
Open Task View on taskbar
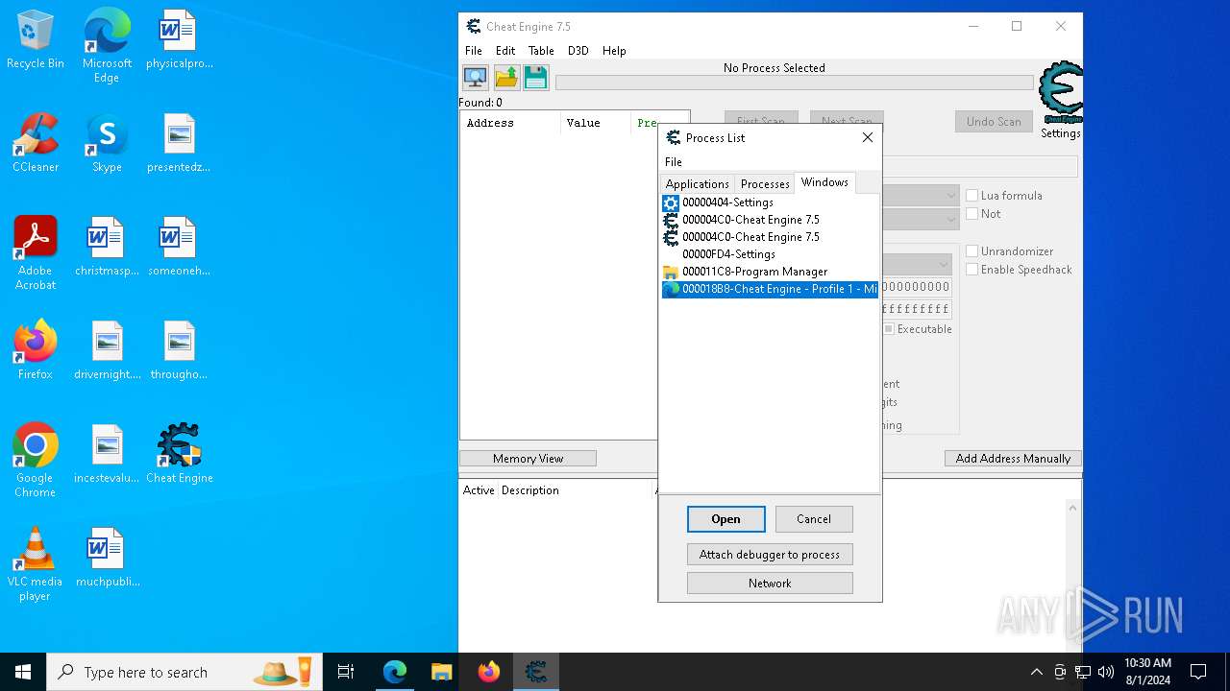pyautogui.click(x=346, y=672)
